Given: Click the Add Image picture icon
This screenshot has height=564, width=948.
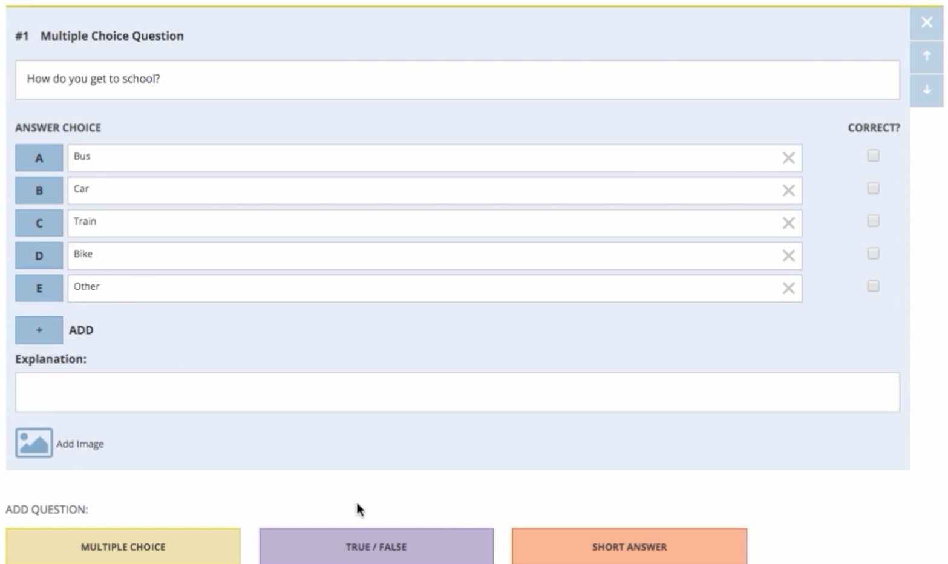Looking at the screenshot, I should pyautogui.click(x=34, y=443).
